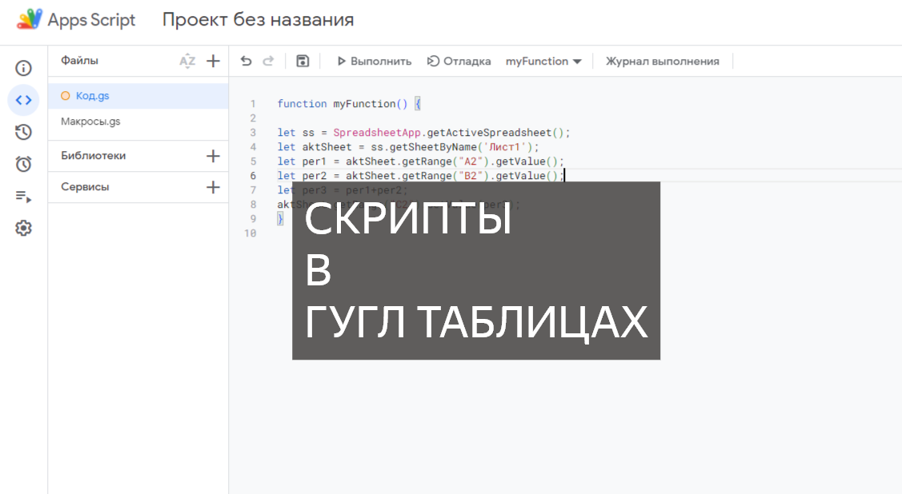Image resolution: width=902 pixels, height=494 pixels.
Task: Click the orange unsaved indicator on Код.gs
Action: (x=66, y=96)
